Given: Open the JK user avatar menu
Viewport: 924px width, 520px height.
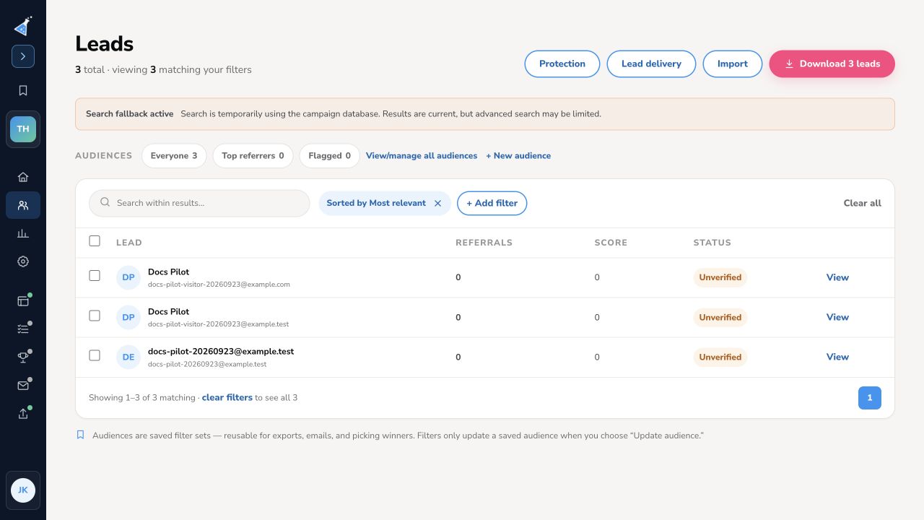Looking at the screenshot, I should pos(23,490).
